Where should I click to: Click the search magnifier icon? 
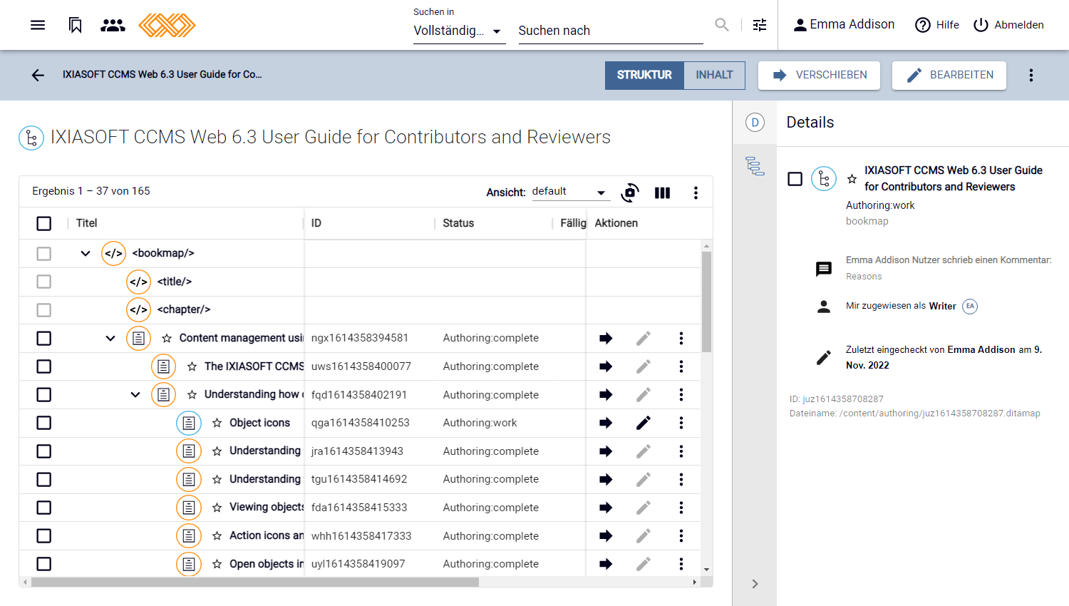722,25
